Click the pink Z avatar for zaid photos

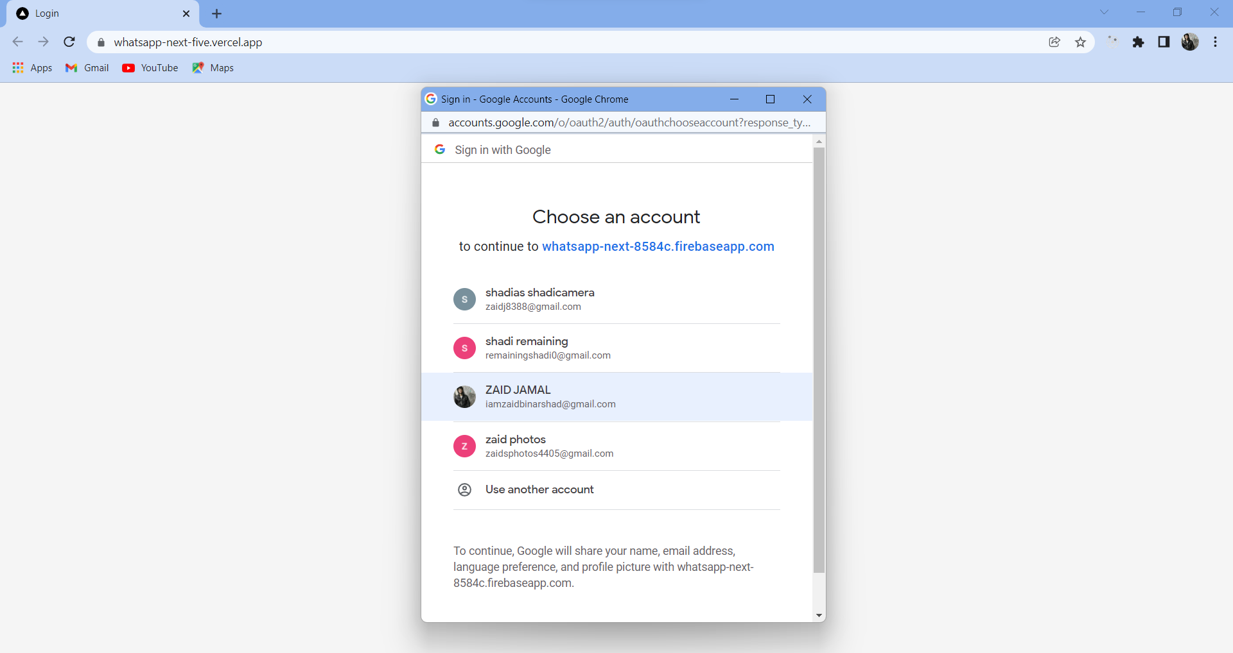coord(464,446)
